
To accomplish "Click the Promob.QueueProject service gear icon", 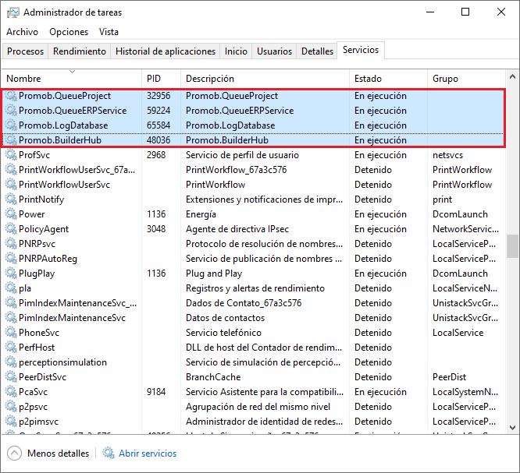I will [x=11, y=96].
